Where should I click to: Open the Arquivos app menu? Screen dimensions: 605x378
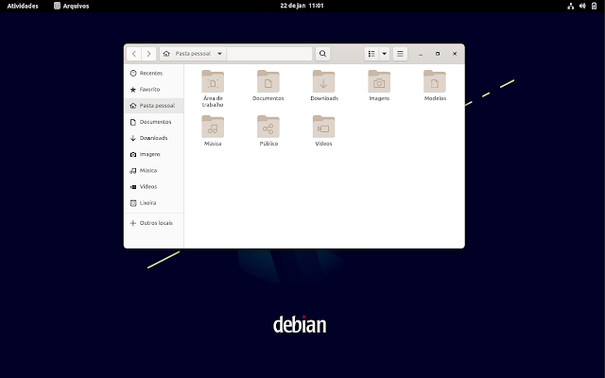coord(72,6)
